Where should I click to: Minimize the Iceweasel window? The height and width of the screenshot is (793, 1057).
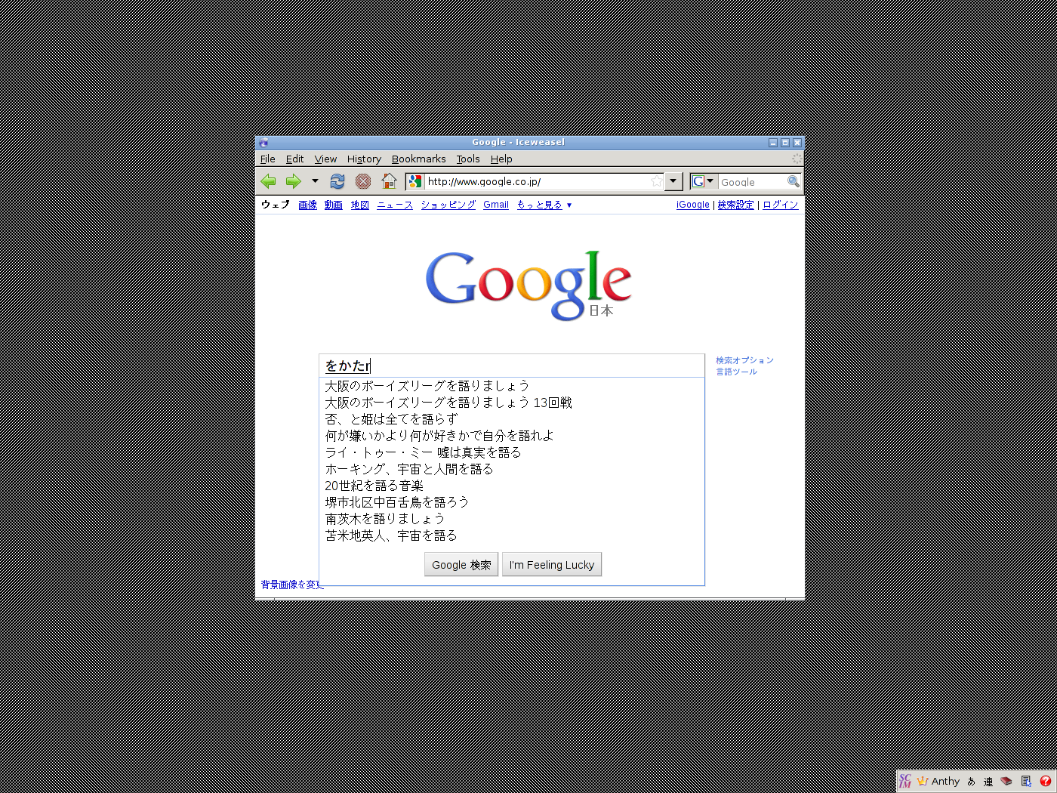pos(773,142)
